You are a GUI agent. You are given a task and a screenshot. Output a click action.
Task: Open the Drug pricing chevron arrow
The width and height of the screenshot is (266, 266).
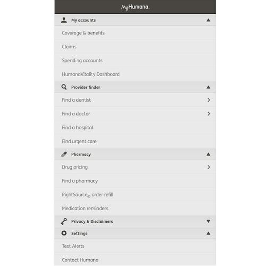[x=209, y=167]
